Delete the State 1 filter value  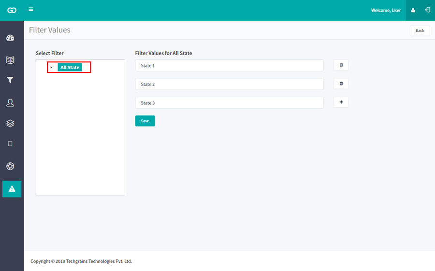tap(341, 65)
